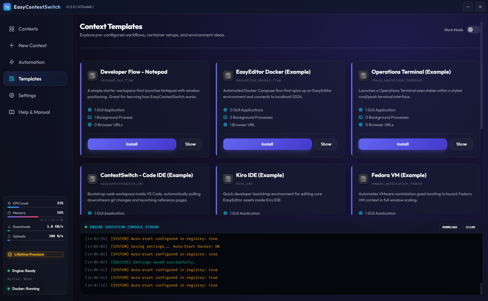
Task: Click the 'Docker: Running' status text
Action: coord(26,289)
